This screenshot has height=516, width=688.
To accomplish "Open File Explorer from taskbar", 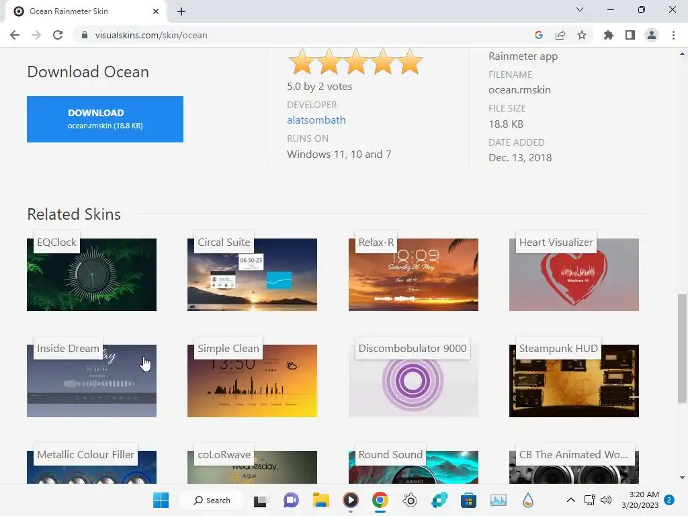I will pyautogui.click(x=320, y=500).
